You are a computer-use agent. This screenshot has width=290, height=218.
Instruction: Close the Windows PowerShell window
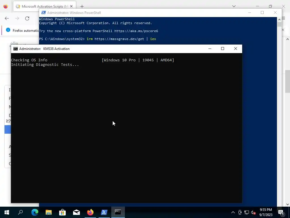tap(275, 12)
